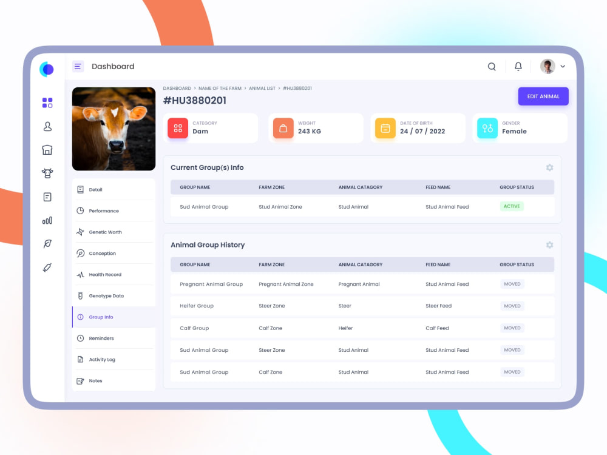Go to NAME OF THE FARM breadcrumb
607x455 pixels.
click(220, 88)
